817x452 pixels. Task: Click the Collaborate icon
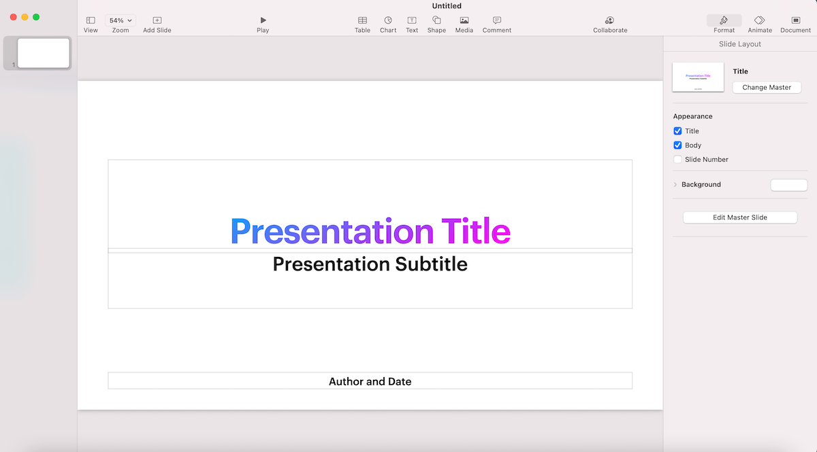click(609, 21)
